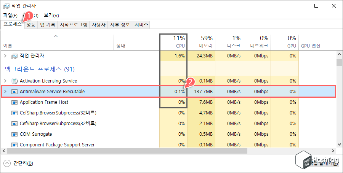Viewport: 343px width, 173px height.
Task: Sort by the CPU column header
Action: click(x=173, y=42)
